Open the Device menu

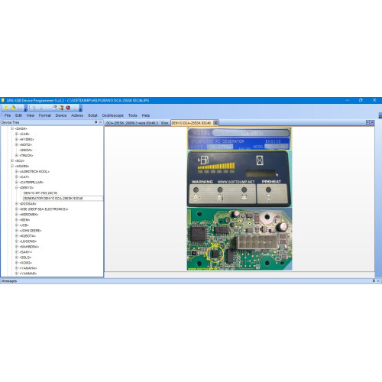[x=61, y=115]
